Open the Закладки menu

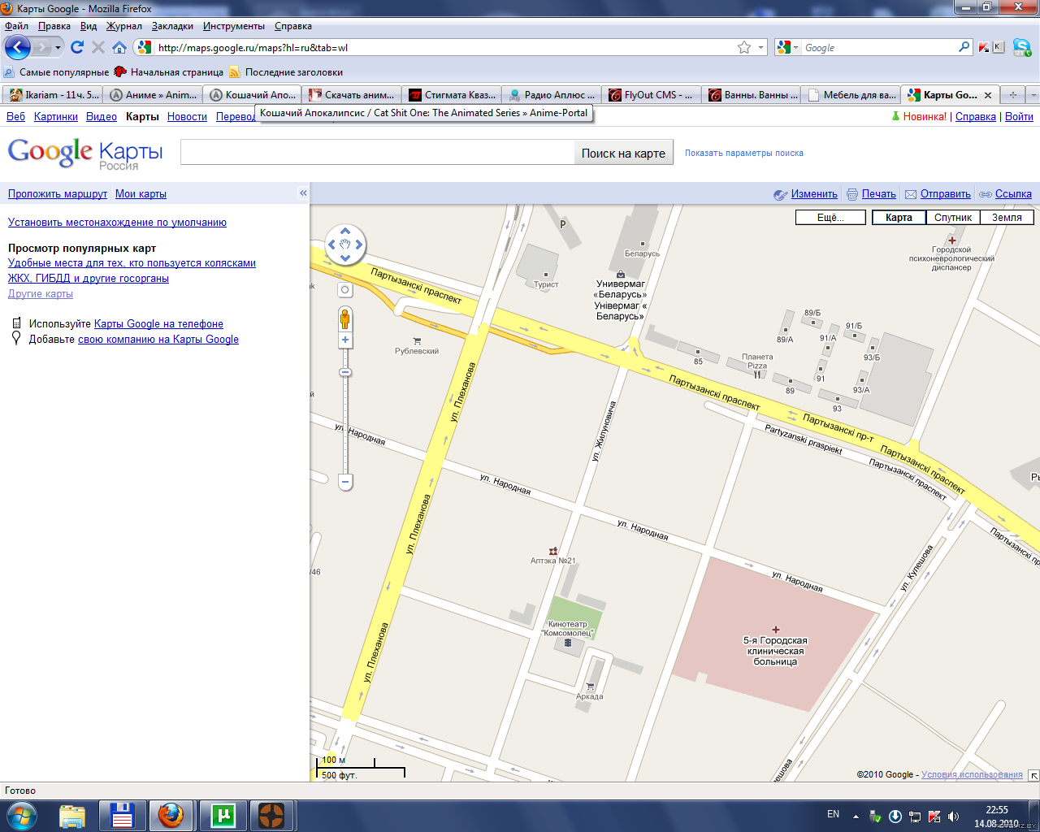coord(172,26)
